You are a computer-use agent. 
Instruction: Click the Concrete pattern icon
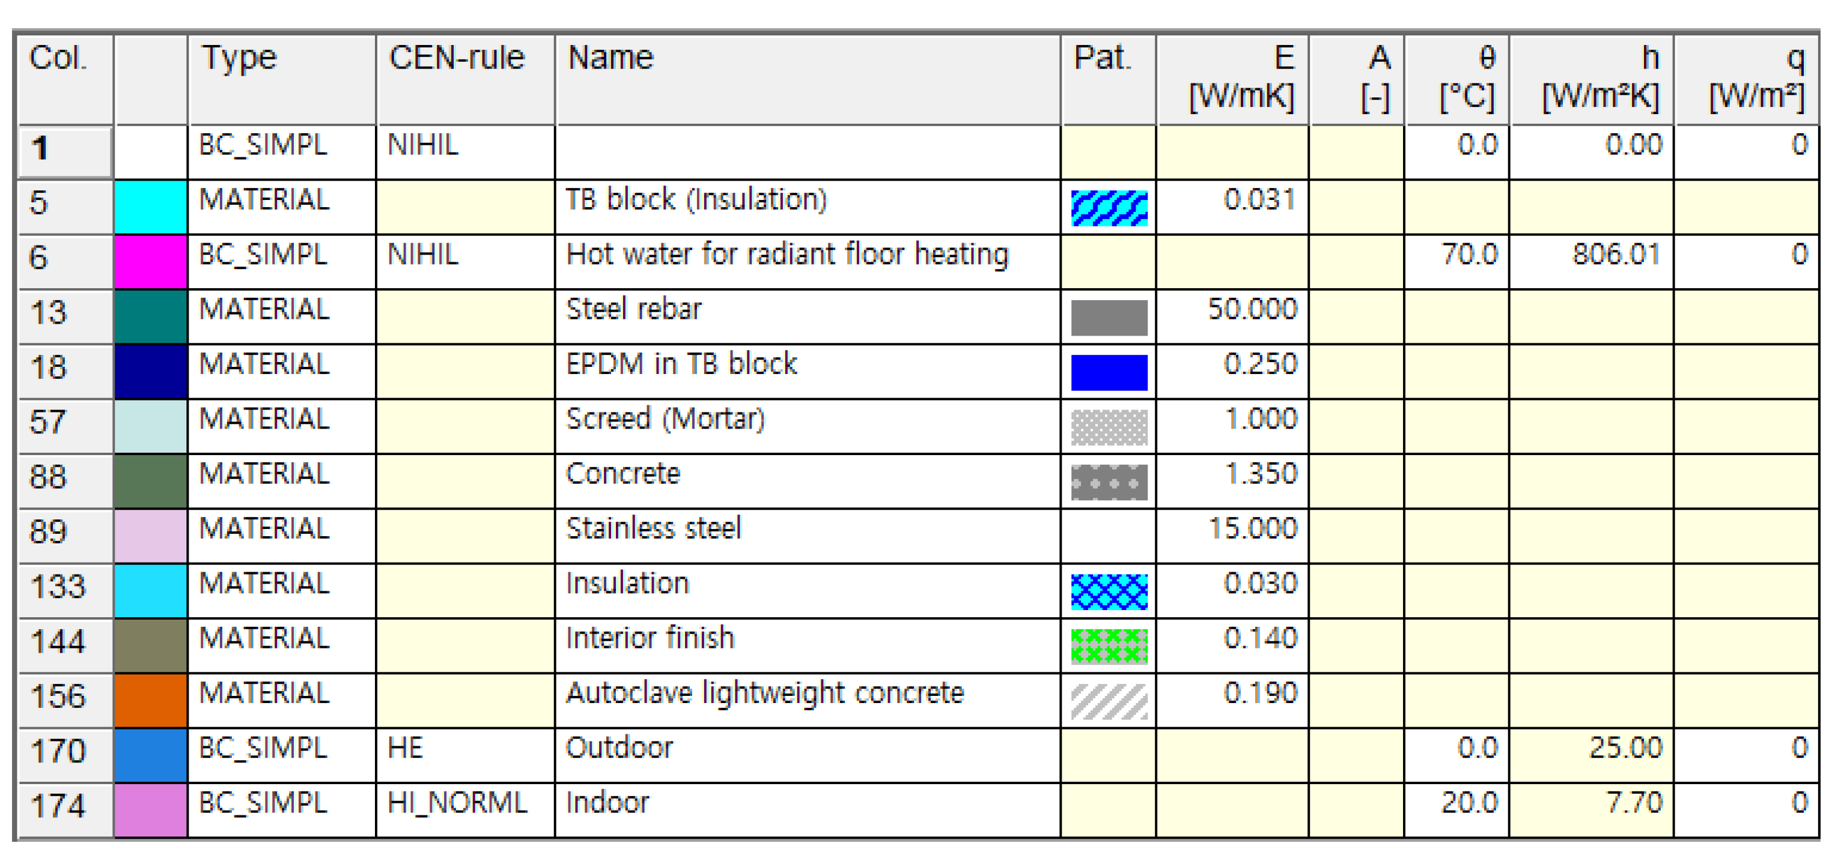click(1109, 482)
